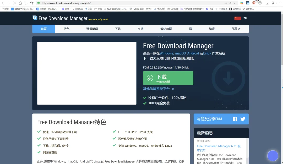Open the 速收藏! Windows 11 bookmark
Screen dimensions: 283x164
point(48,9)
